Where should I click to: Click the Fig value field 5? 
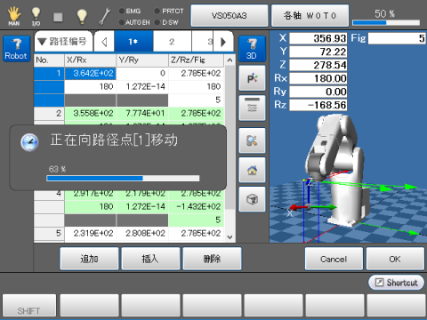click(x=397, y=38)
